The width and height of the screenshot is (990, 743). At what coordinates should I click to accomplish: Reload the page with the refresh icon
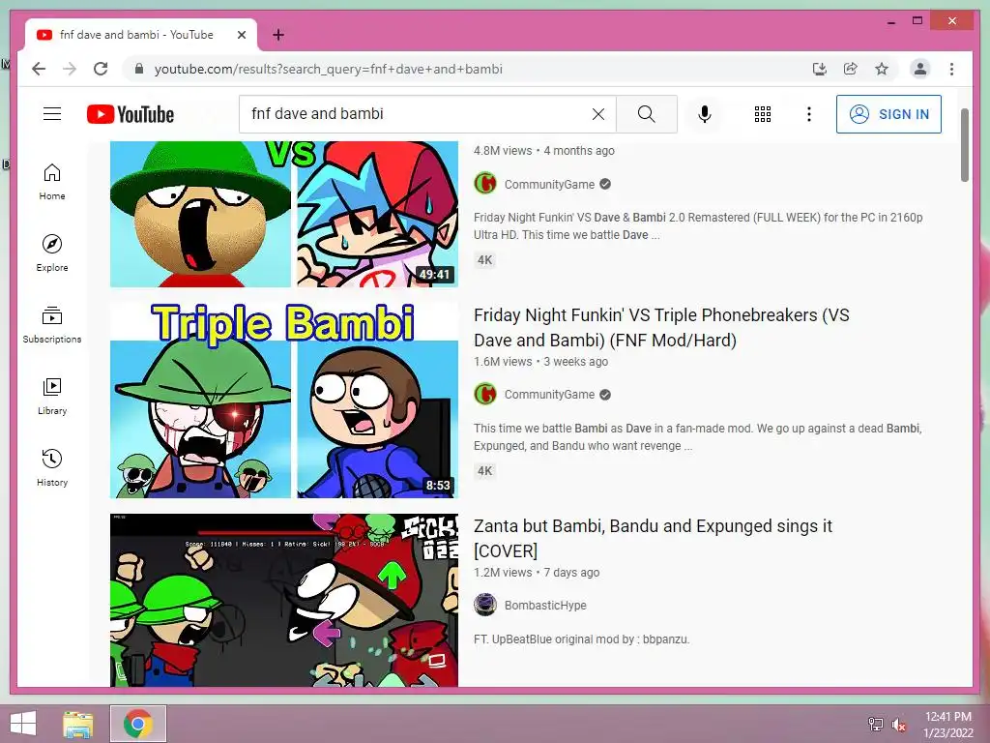point(101,69)
